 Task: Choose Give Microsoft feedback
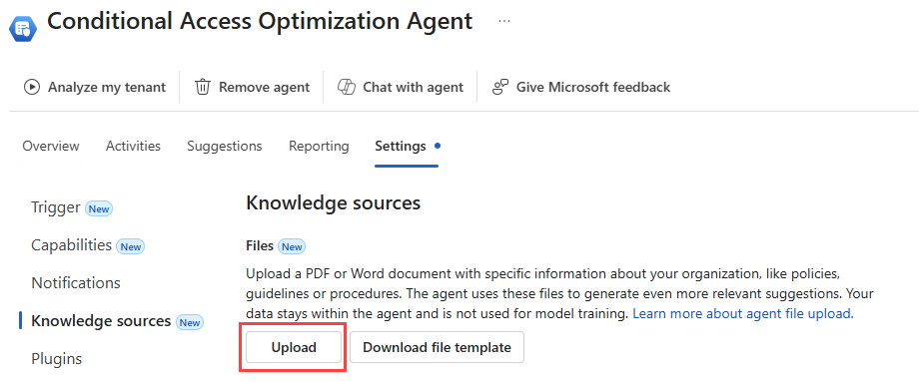(581, 87)
